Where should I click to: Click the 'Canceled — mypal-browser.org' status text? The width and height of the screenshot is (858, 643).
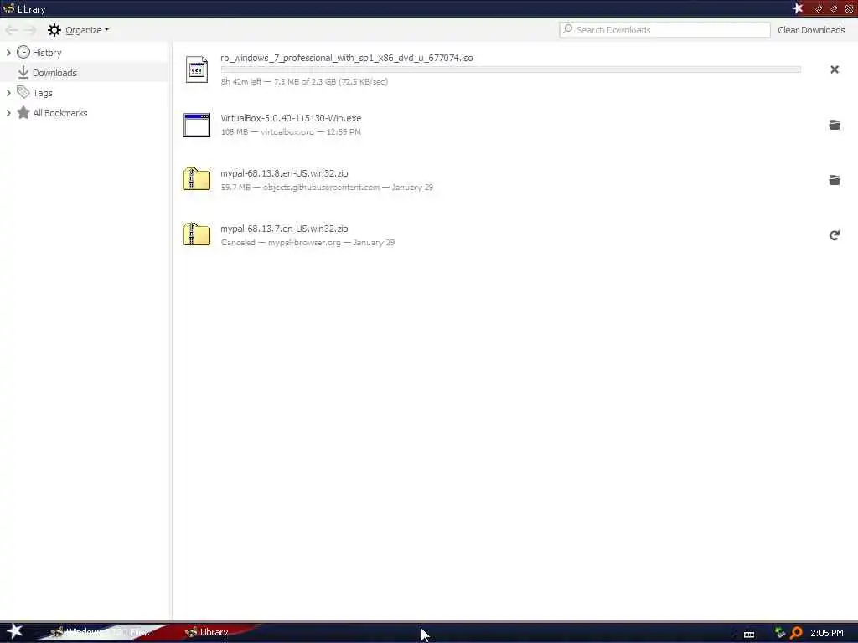[308, 242]
